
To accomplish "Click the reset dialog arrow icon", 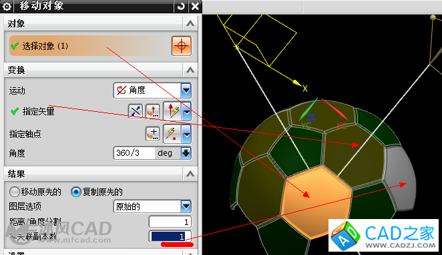I will (181, 6).
